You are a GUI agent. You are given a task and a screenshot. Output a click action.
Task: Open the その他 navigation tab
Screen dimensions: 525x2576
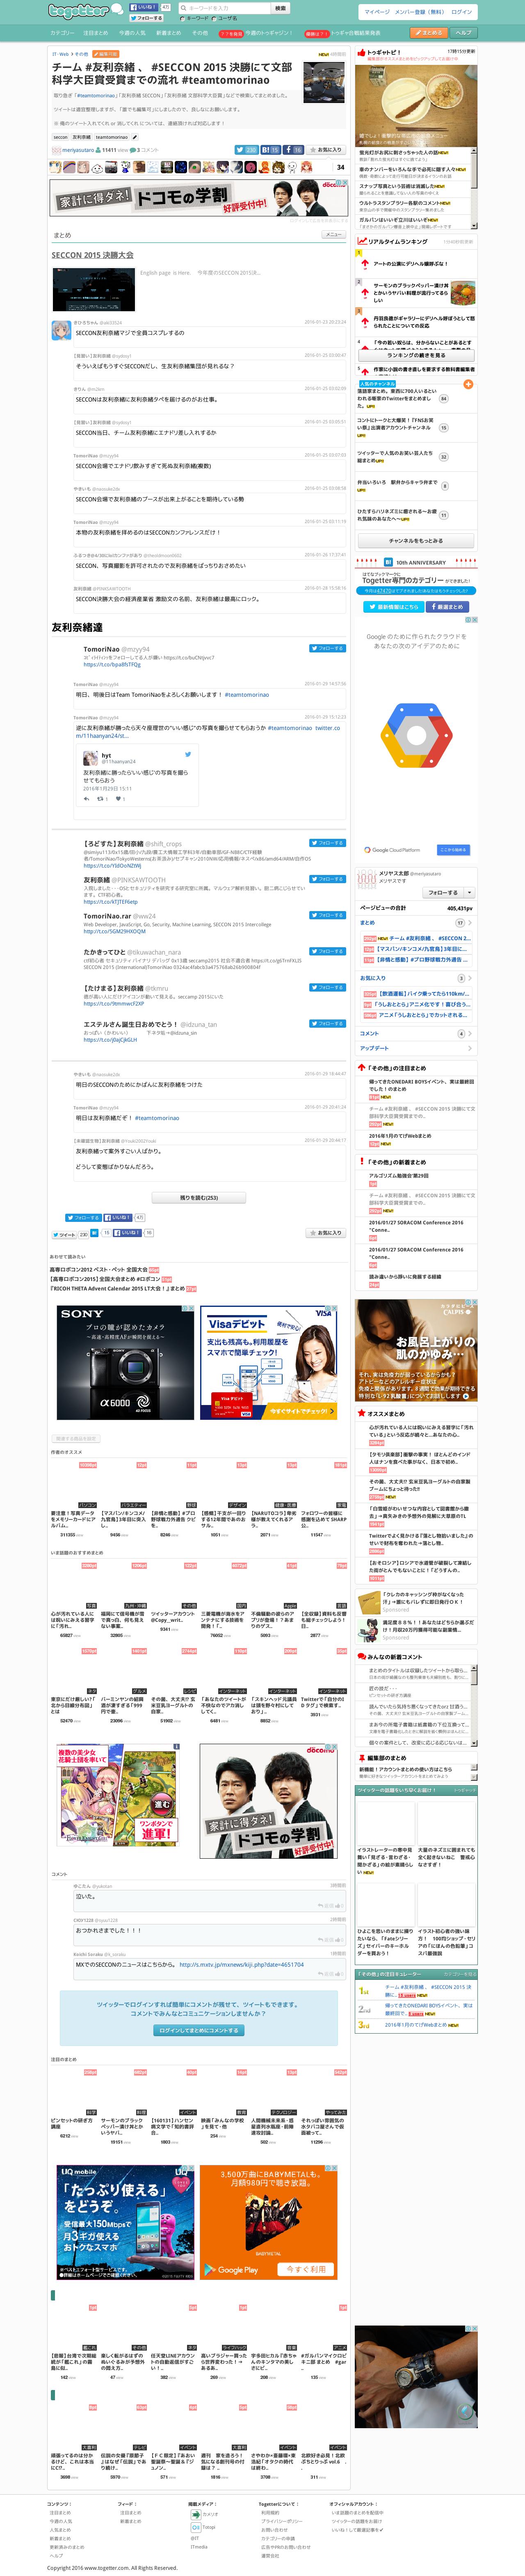click(200, 33)
